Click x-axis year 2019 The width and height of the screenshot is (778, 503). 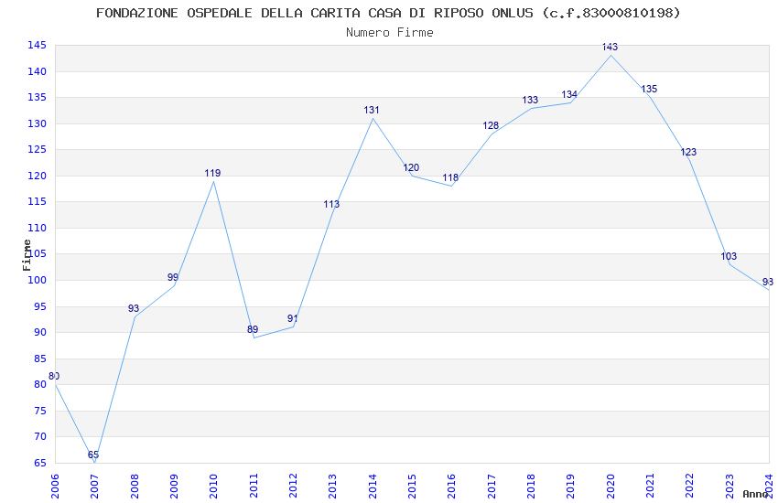point(570,486)
